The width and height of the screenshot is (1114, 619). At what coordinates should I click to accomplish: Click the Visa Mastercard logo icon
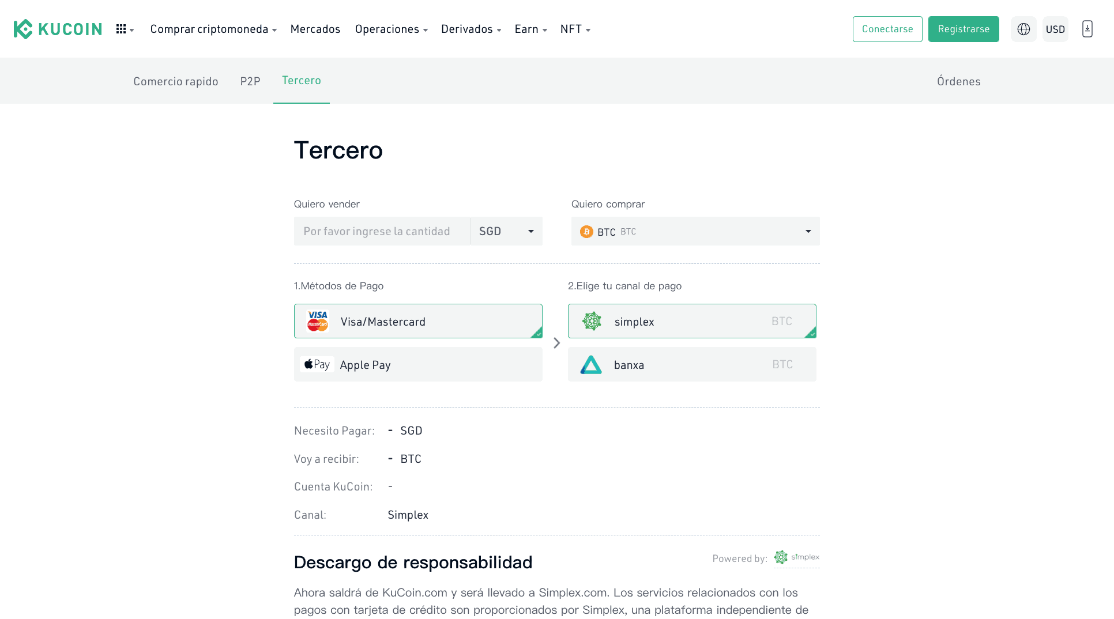pyautogui.click(x=318, y=321)
